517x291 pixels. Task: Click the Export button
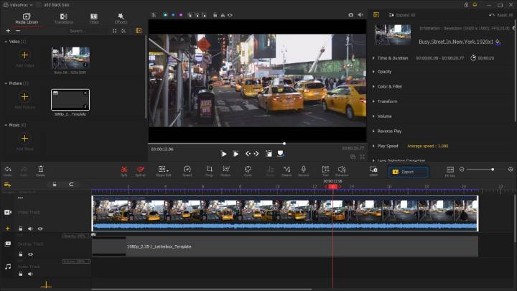408,172
